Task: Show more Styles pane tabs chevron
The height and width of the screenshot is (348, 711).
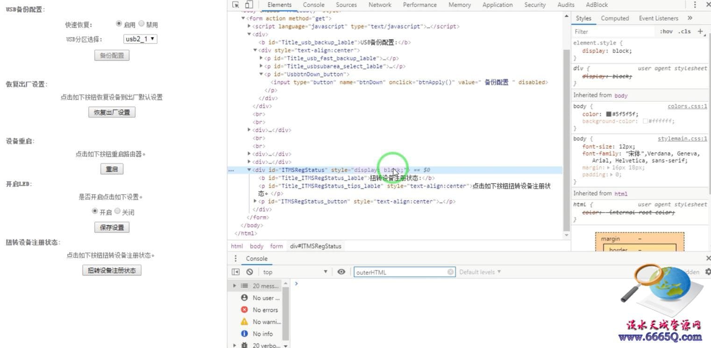Action: point(690,18)
